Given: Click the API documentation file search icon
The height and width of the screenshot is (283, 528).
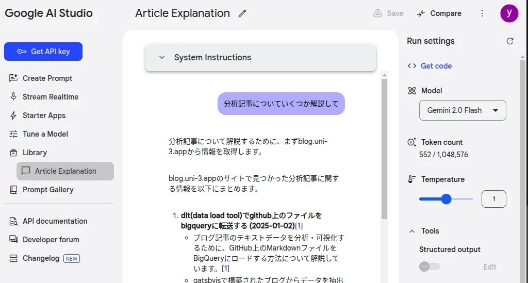Looking at the screenshot, I should (13, 221).
